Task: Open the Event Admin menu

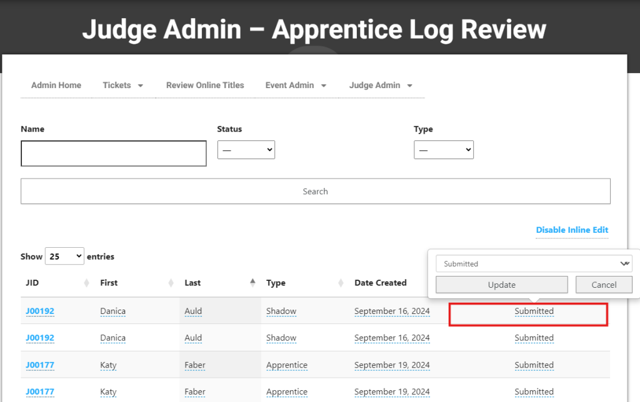Action: [x=295, y=86]
